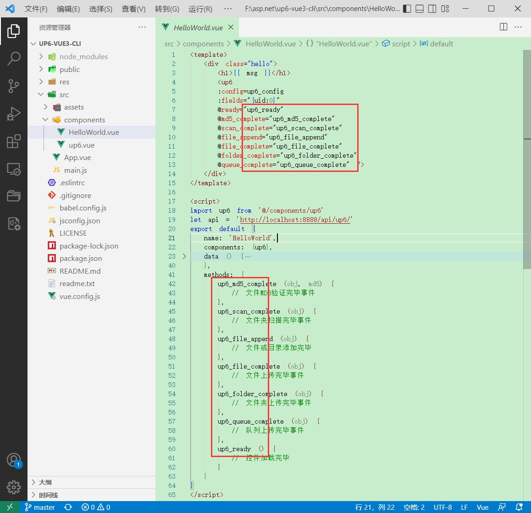Open the Search view in activity bar

14,58
